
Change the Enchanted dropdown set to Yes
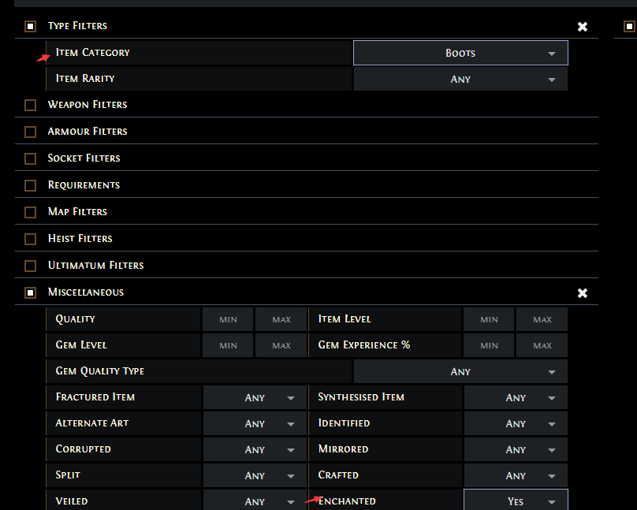pos(516,501)
